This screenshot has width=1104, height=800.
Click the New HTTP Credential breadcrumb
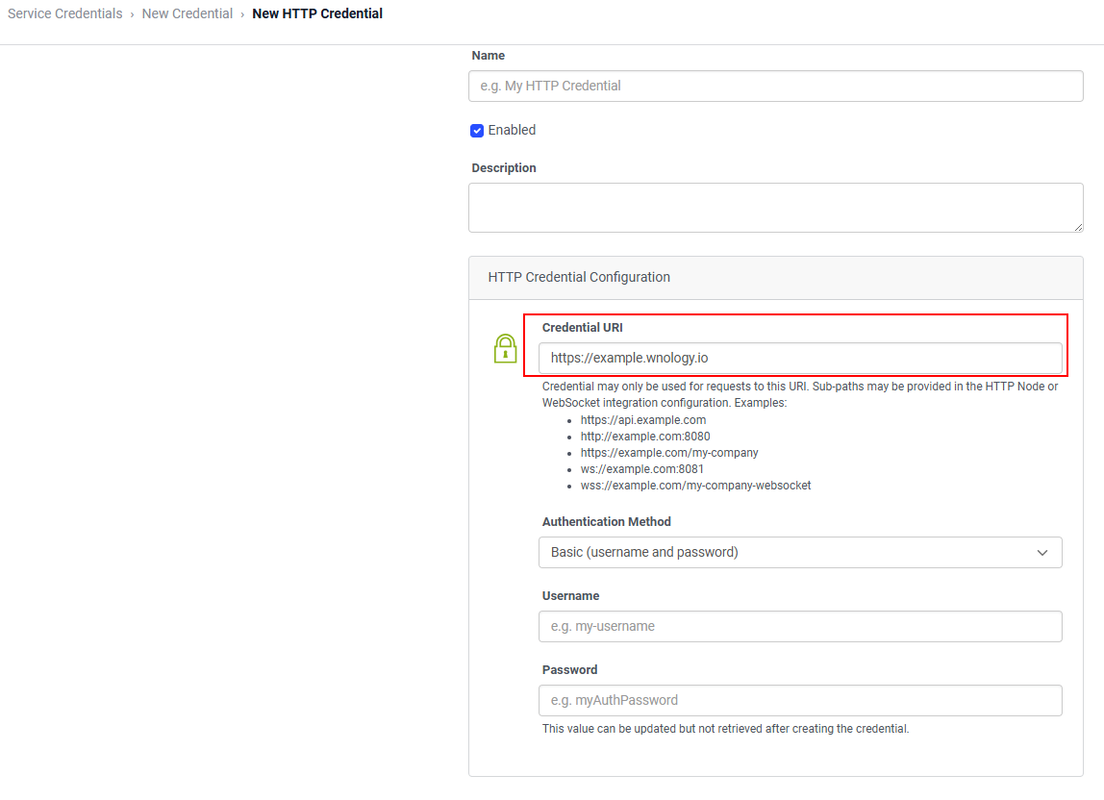[317, 13]
